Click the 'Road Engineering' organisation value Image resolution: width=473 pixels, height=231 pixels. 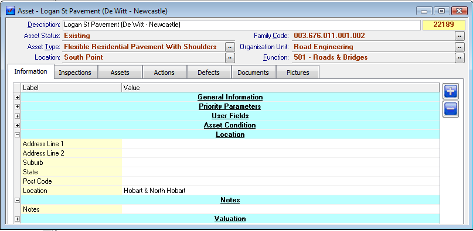pos(324,47)
